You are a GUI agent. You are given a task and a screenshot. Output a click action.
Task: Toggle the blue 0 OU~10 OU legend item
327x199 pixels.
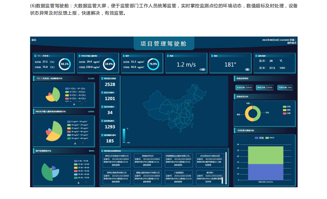tap(75, 89)
